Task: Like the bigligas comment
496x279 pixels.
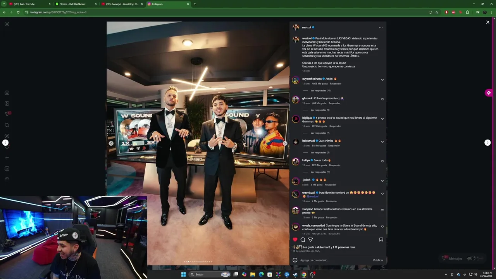Action: tap(382, 119)
